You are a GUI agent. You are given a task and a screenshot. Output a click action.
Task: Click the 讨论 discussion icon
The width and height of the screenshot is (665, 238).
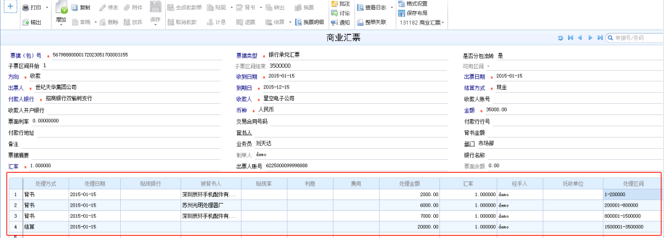(x=335, y=13)
